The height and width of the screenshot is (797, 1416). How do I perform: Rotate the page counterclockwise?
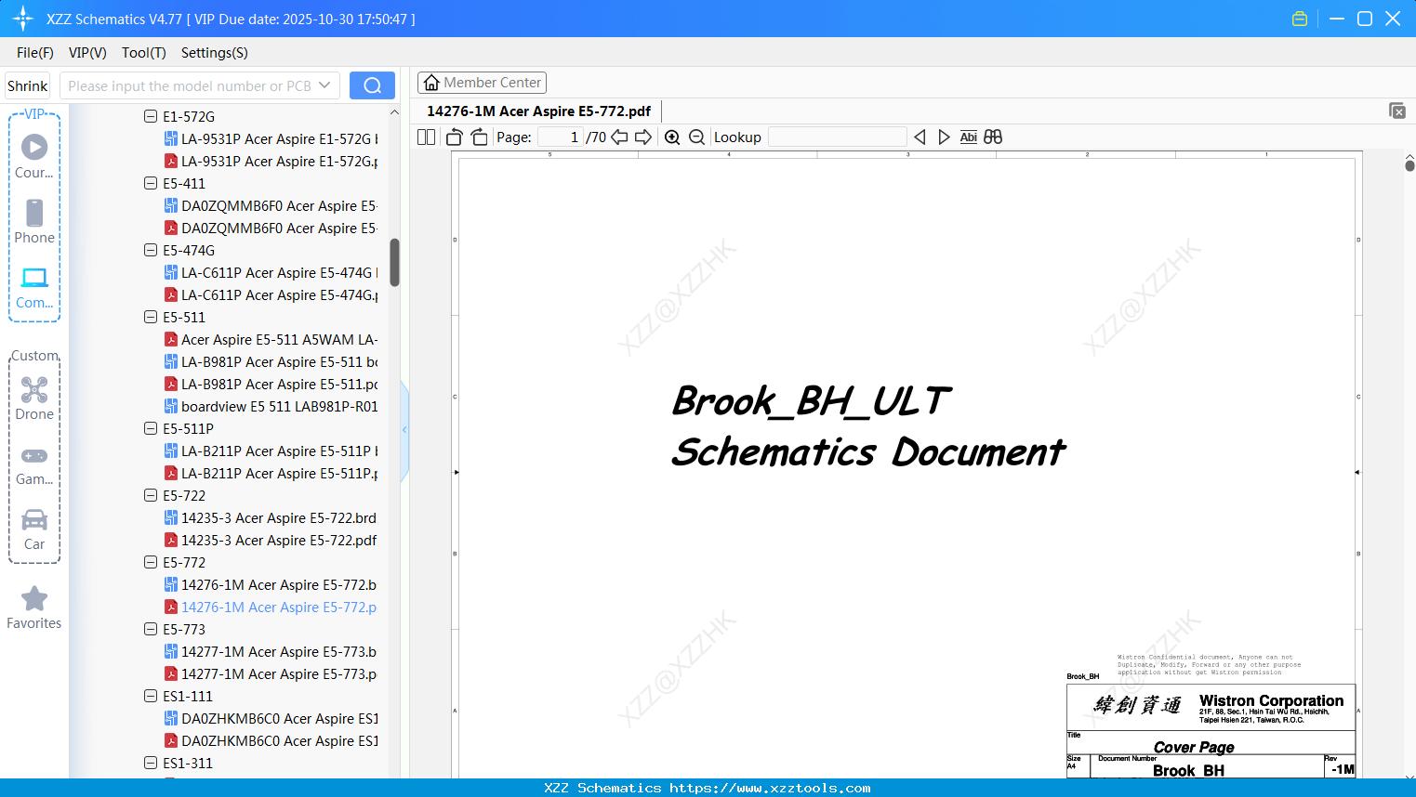pos(455,137)
